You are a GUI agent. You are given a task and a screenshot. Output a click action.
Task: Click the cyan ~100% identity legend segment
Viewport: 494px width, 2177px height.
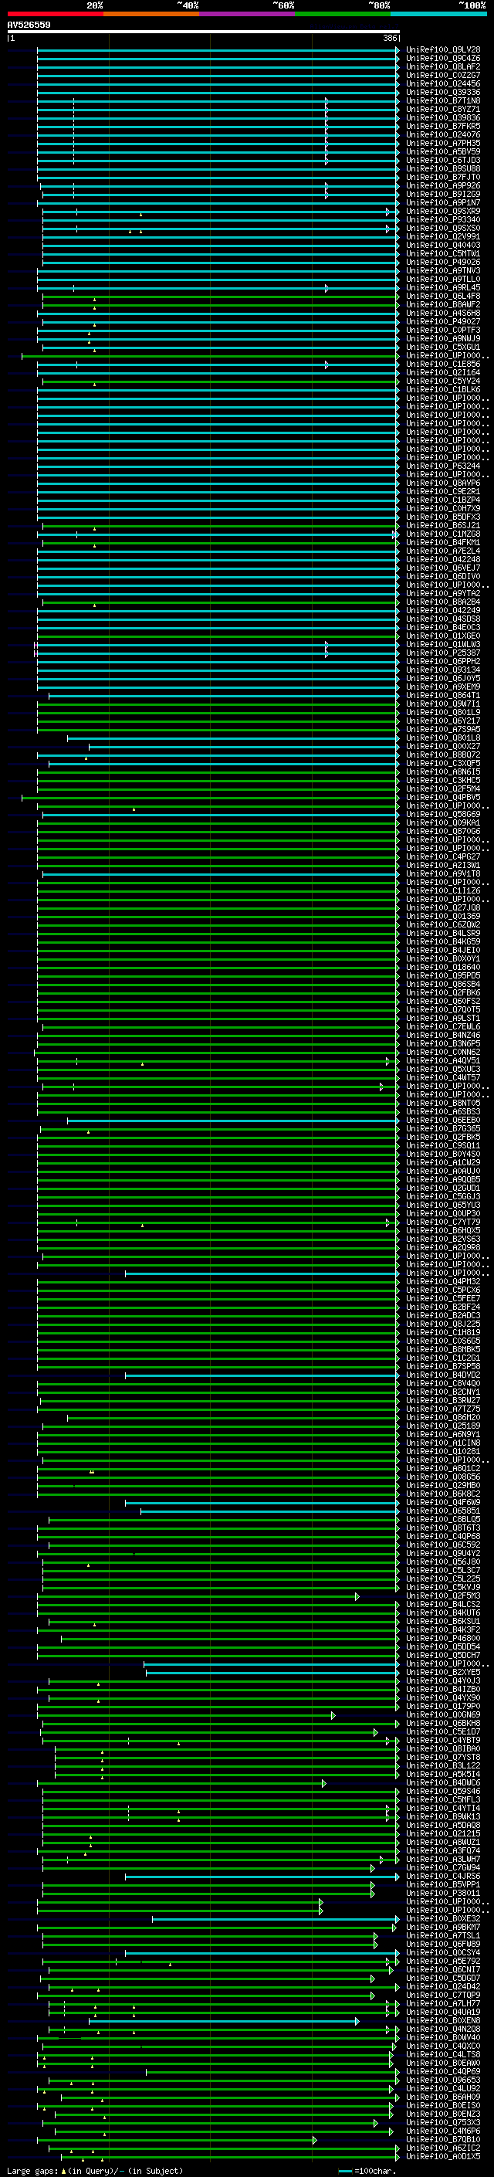point(438,15)
